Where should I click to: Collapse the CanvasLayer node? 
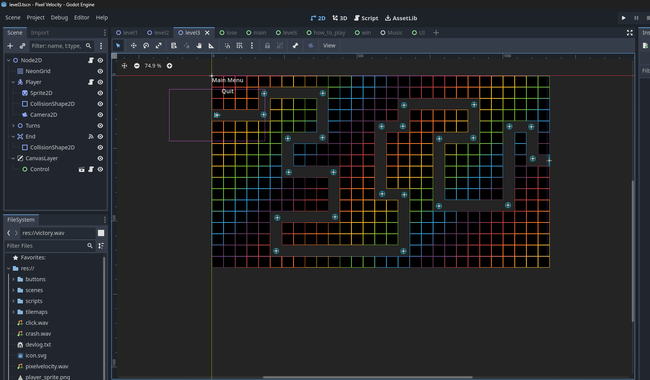point(13,158)
